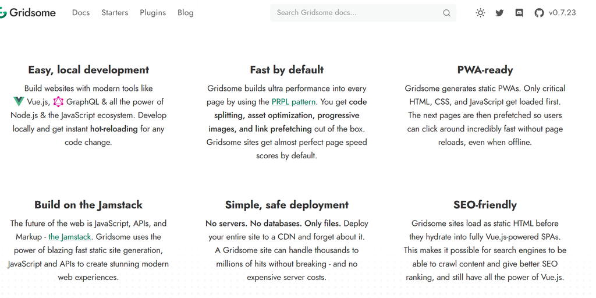This screenshot has height=298, width=596.
Task: Click the SEO-friendly heading
Action: [x=485, y=205]
